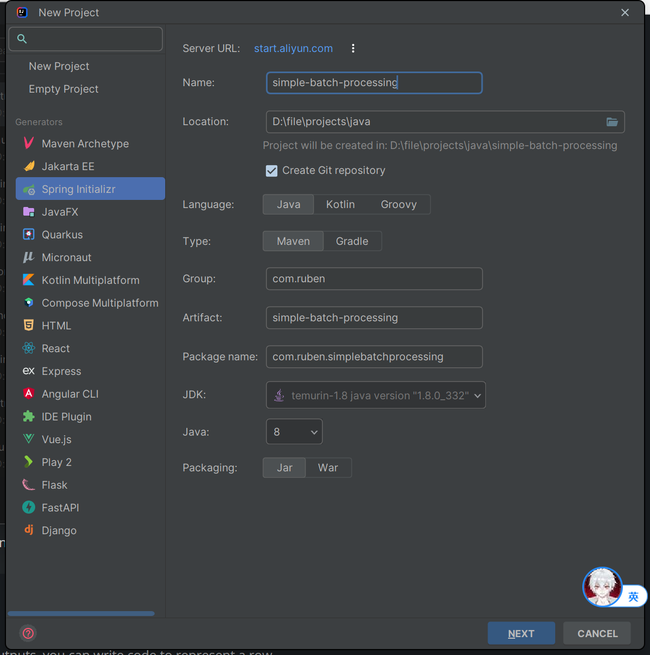Switch language to Kotlin
This screenshot has width=650, height=655.
click(340, 204)
